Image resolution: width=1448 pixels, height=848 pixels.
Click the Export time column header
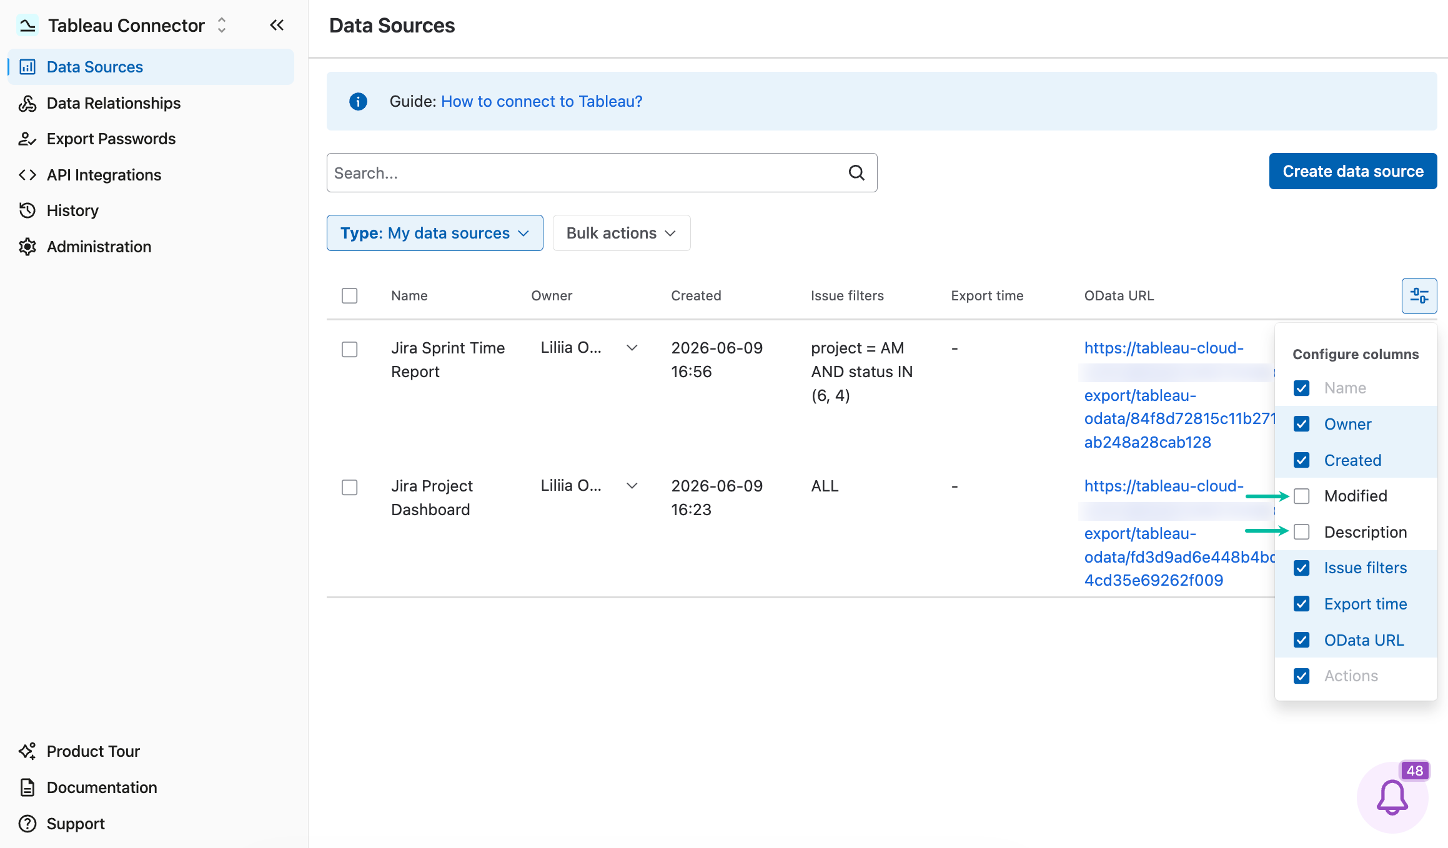tap(987, 295)
